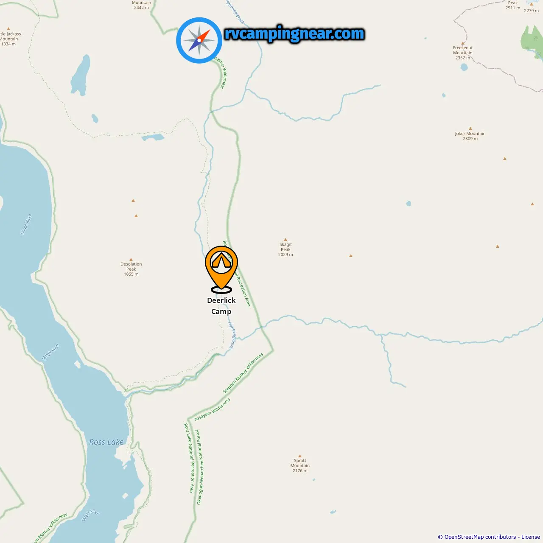Viewport: 543px width, 543px height.
Task: Click the Stephen Mather Wilderness boundary label
Action: 243,373
